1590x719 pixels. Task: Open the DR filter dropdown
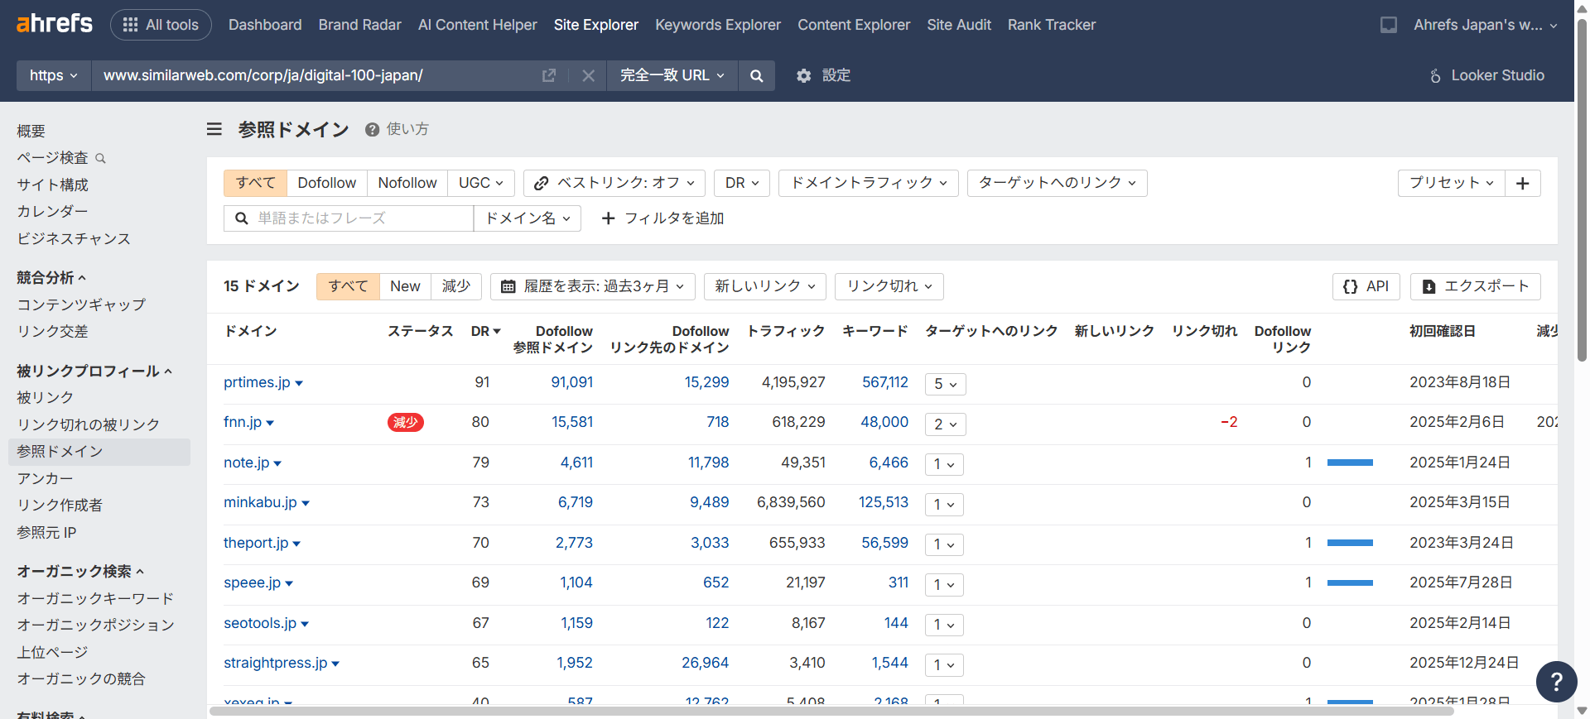coord(742,183)
